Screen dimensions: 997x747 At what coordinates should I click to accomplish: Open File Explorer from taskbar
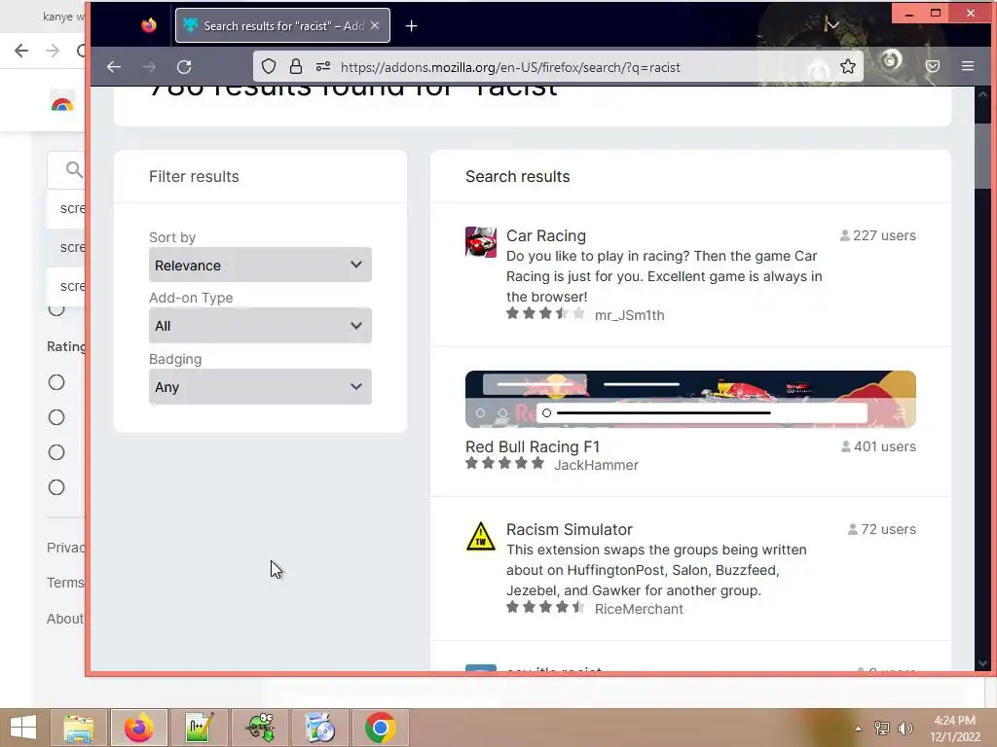pos(78,728)
